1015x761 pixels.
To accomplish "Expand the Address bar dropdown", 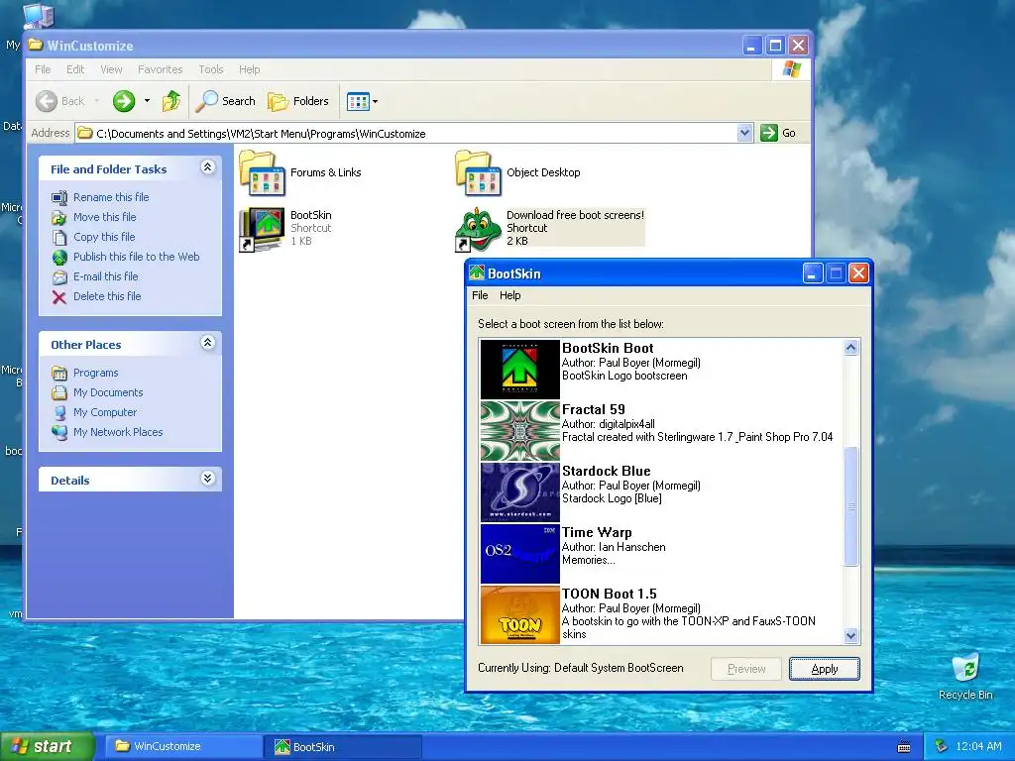I will [x=744, y=134].
